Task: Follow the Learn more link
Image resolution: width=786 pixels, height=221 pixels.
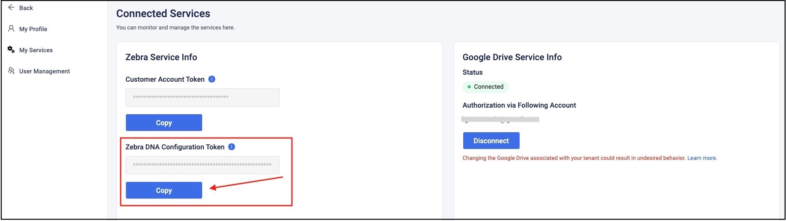Action: pyautogui.click(x=702, y=158)
